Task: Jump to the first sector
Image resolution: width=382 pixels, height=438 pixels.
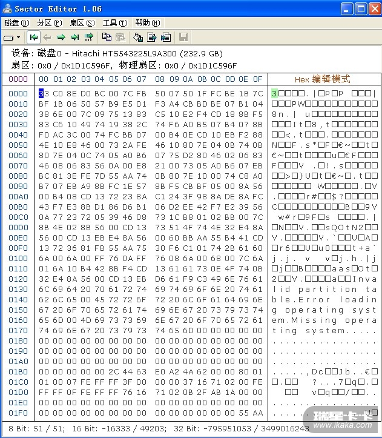Action: 34,37
